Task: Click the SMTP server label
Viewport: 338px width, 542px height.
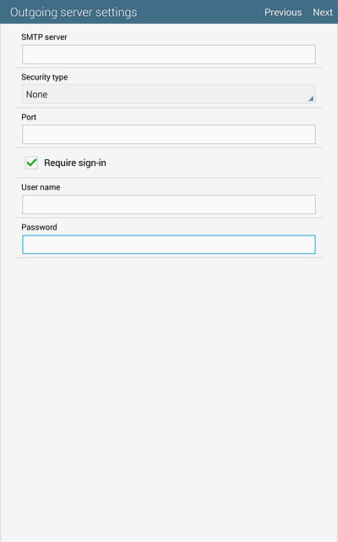Action: click(x=44, y=37)
